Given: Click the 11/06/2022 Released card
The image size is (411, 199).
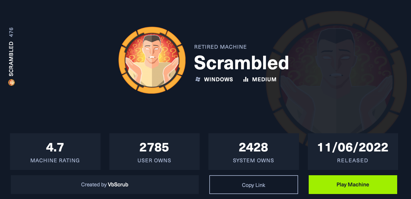Looking at the screenshot, I should point(353,152).
